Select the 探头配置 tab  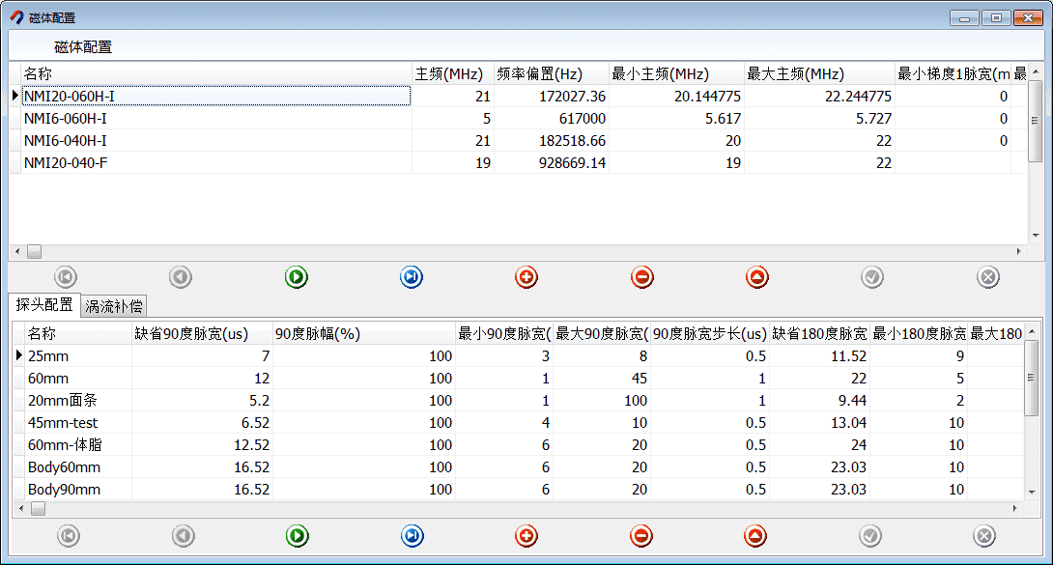44,305
